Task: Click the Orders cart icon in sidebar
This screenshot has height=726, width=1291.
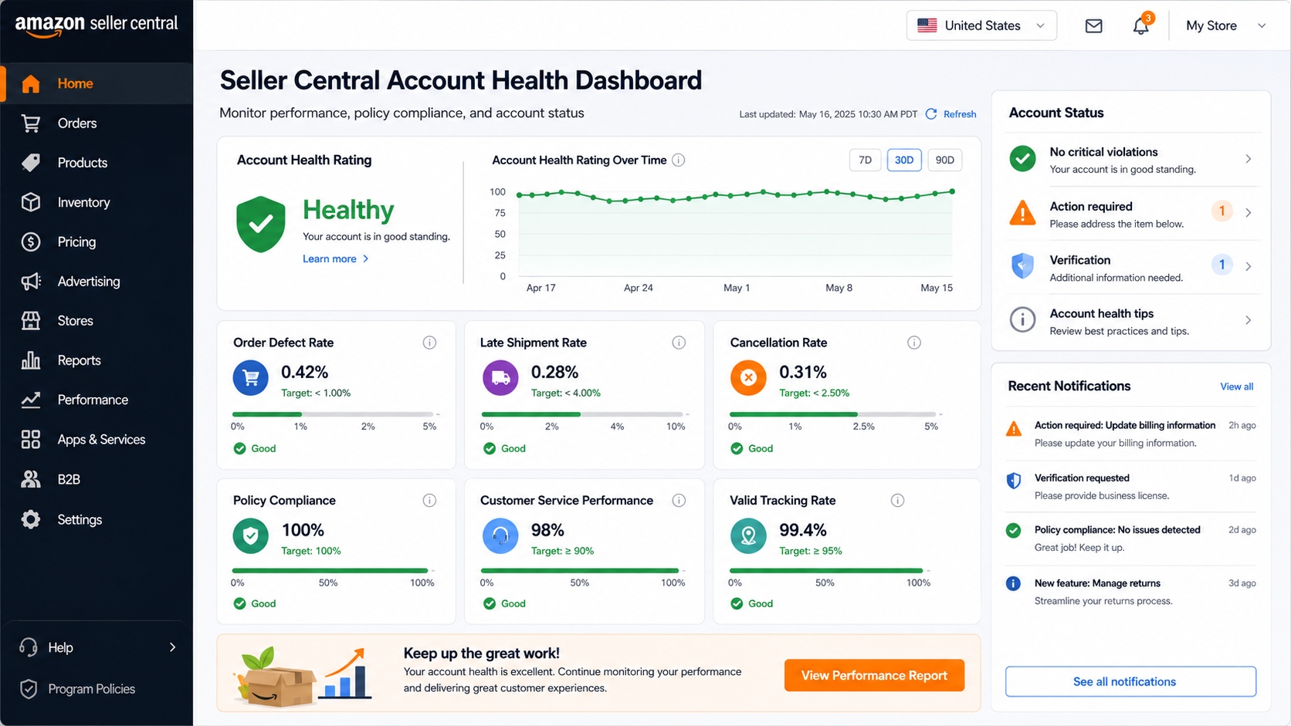Action: tap(31, 123)
